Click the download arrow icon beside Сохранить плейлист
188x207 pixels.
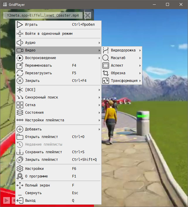point(20,152)
